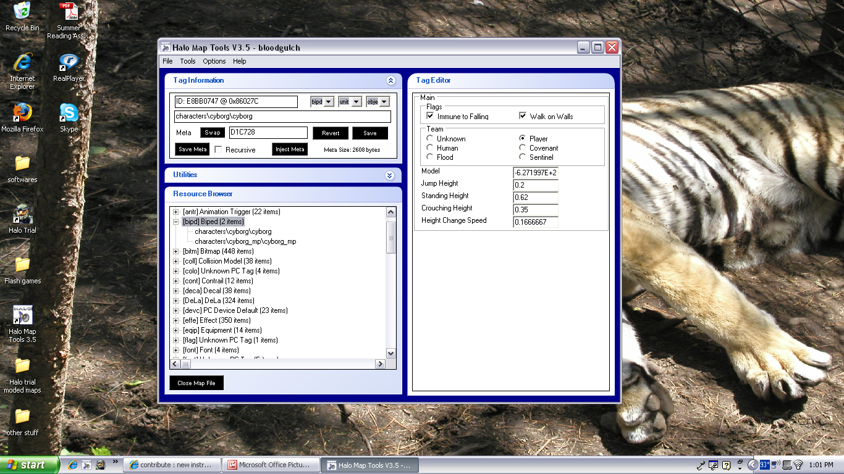Select the Flood team radio button
844x474 pixels.
point(430,157)
